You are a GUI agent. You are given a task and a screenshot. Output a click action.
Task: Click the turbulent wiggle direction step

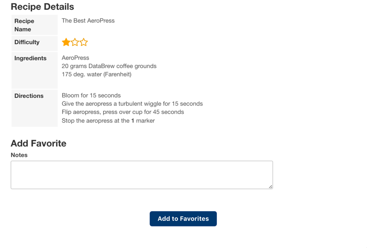coord(132,104)
